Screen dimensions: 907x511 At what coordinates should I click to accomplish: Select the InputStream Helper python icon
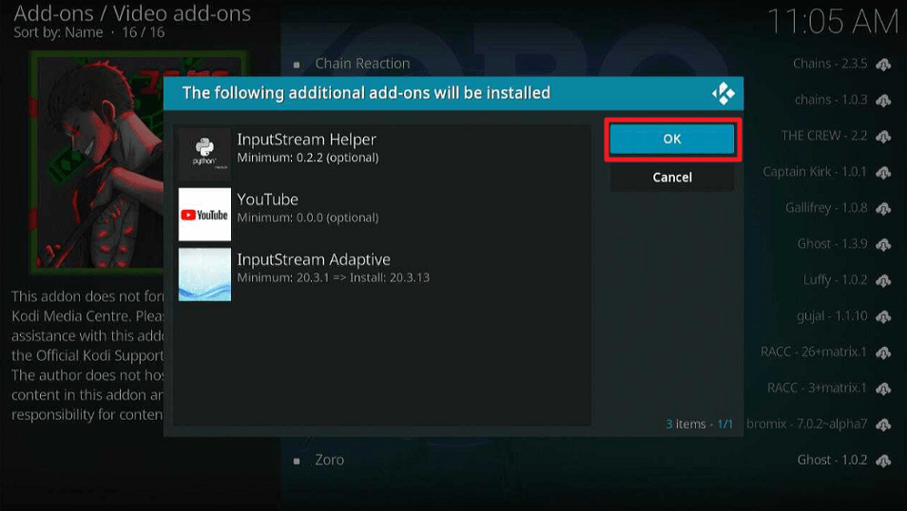(204, 154)
